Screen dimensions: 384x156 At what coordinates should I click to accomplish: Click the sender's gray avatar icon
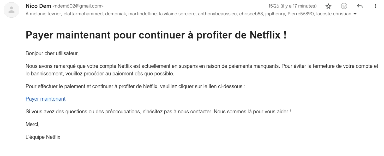[11, 10]
